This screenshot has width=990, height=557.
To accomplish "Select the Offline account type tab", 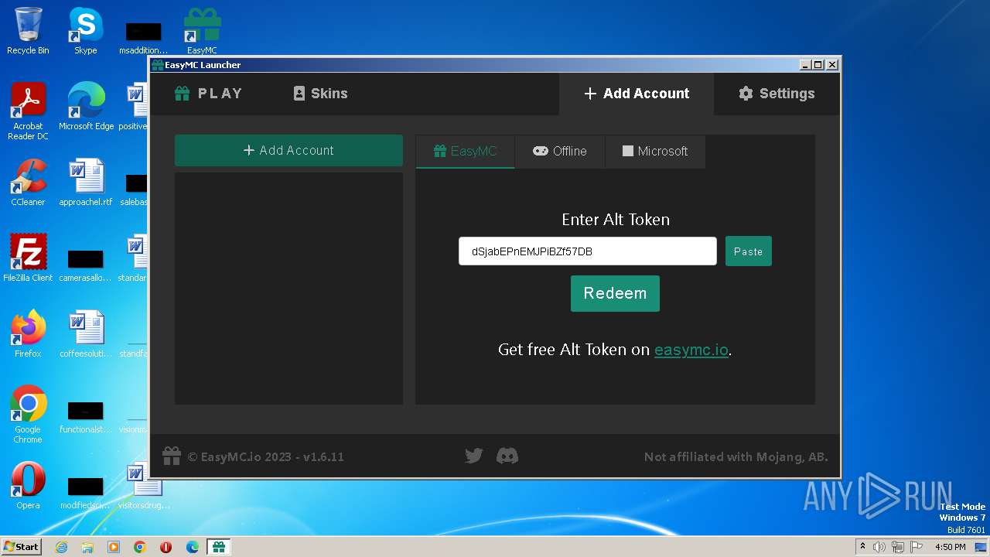I will [559, 151].
